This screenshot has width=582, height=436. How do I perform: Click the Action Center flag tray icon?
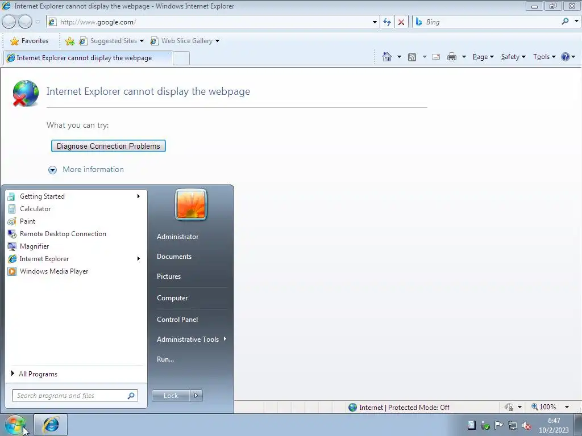point(498,425)
